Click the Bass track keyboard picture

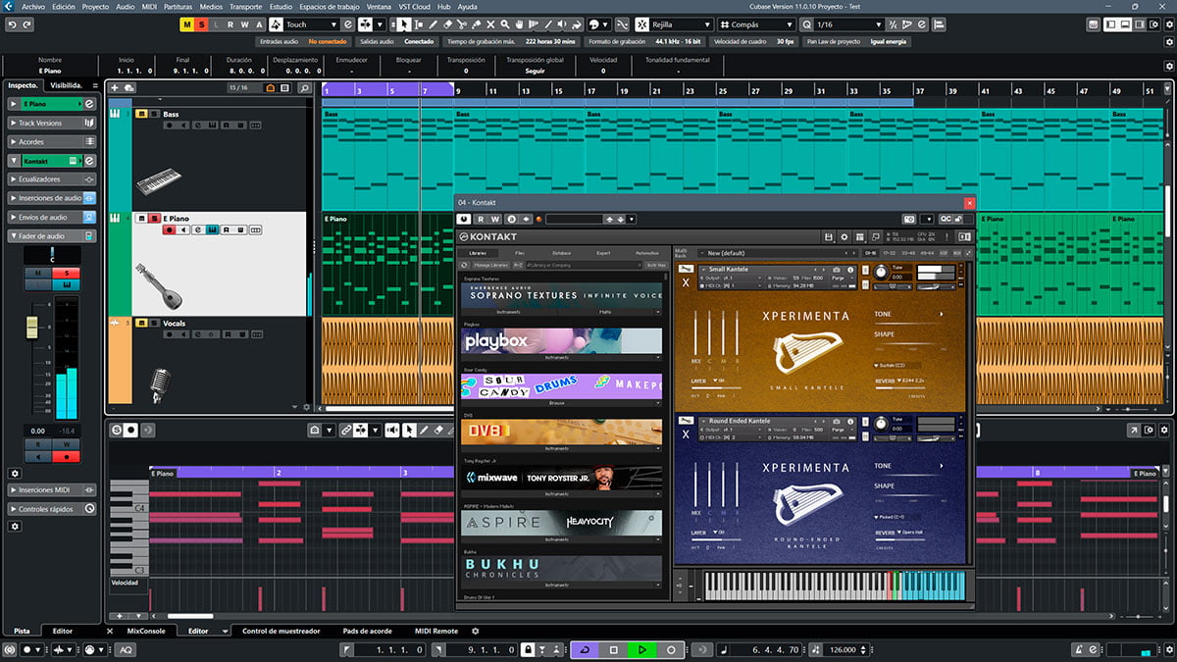point(159,183)
